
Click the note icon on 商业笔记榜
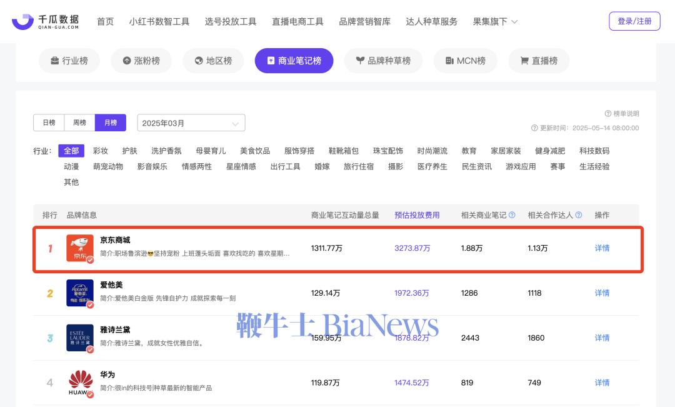(x=271, y=61)
